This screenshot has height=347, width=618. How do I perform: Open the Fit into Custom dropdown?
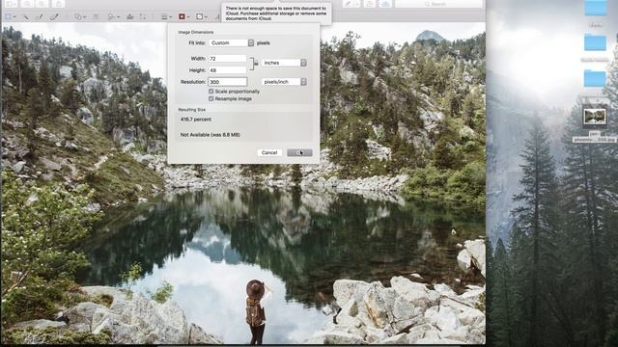(232, 42)
